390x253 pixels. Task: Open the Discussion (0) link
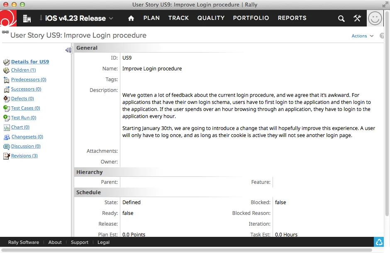[26, 146]
